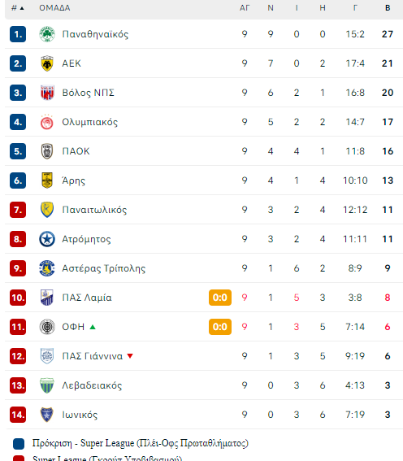
Task: Click the blue Πρόκριση legend swatch
Action: point(19,444)
